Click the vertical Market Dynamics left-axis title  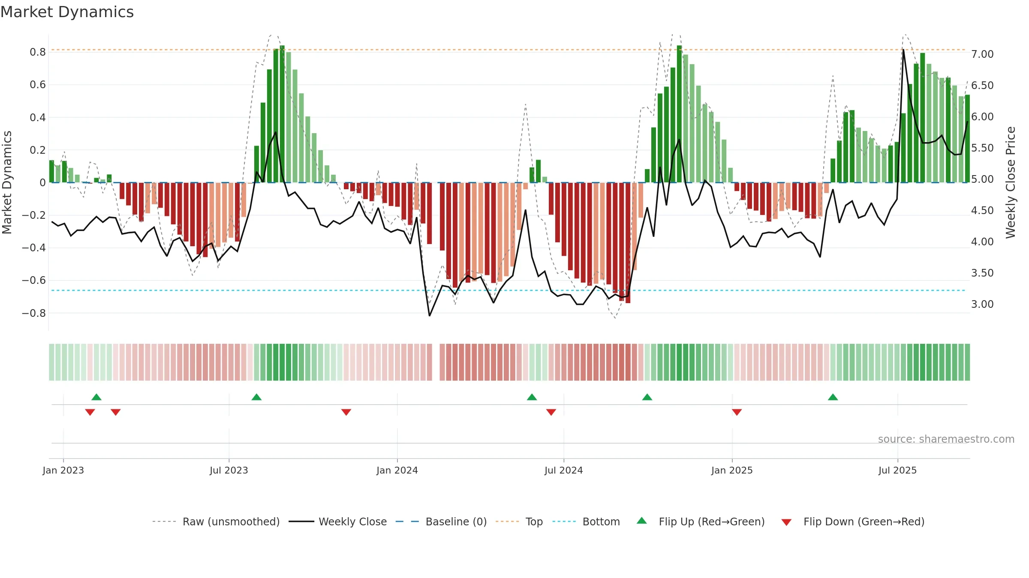(7, 182)
